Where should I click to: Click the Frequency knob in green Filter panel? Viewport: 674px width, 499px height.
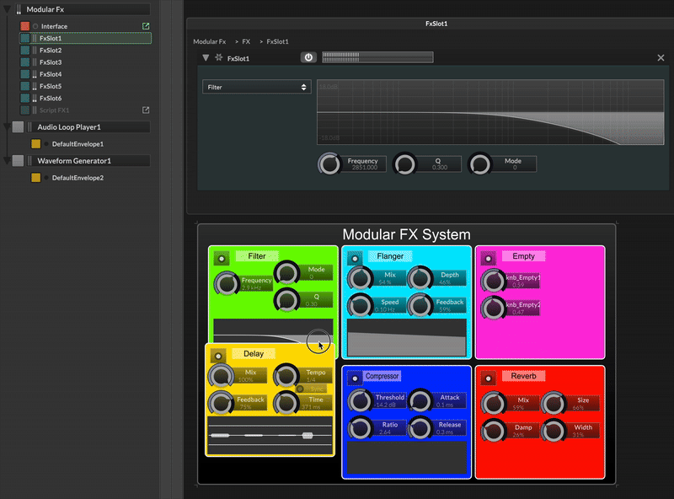click(x=227, y=283)
